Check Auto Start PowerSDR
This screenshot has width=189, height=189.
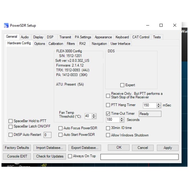point(60,135)
